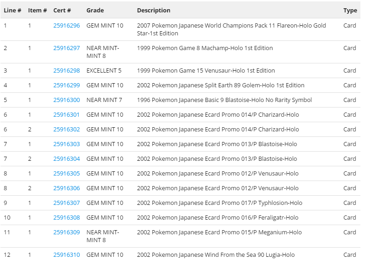This screenshot has width=365, height=266.
Task: Select Venusaur-Holo 012/P description for cert 25916305
Action: click(217, 173)
